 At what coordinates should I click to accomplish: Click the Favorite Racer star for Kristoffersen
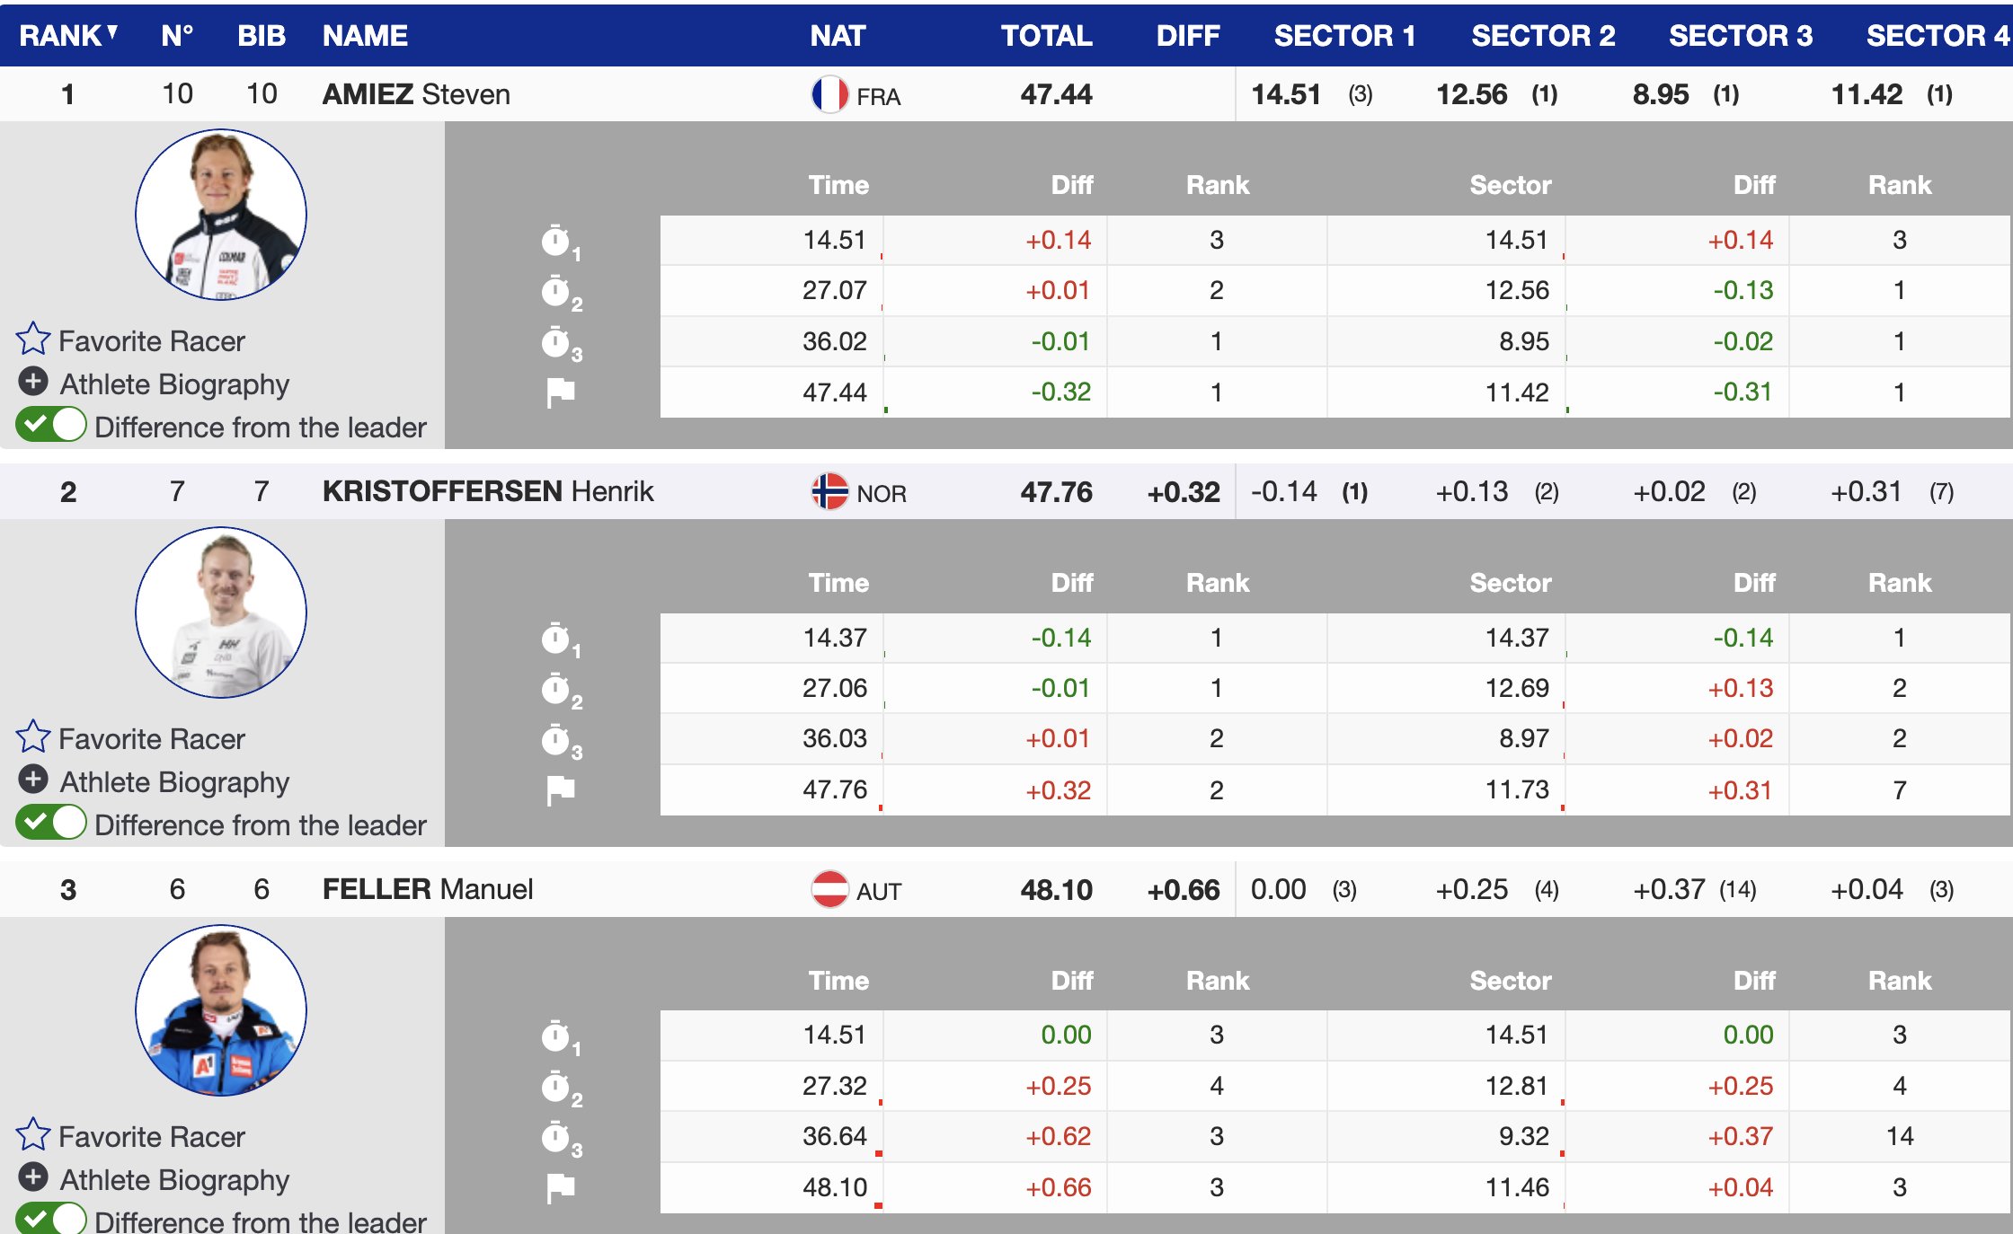(33, 737)
